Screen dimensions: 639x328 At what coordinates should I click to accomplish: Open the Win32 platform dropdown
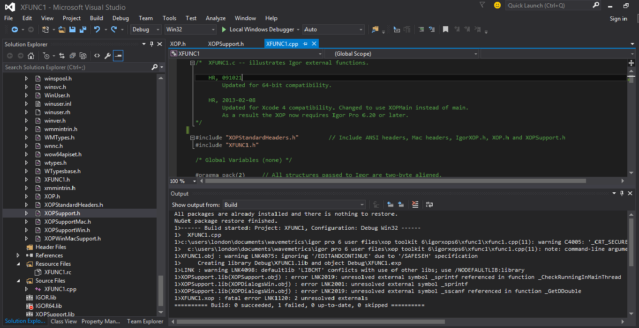tap(189, 29)
